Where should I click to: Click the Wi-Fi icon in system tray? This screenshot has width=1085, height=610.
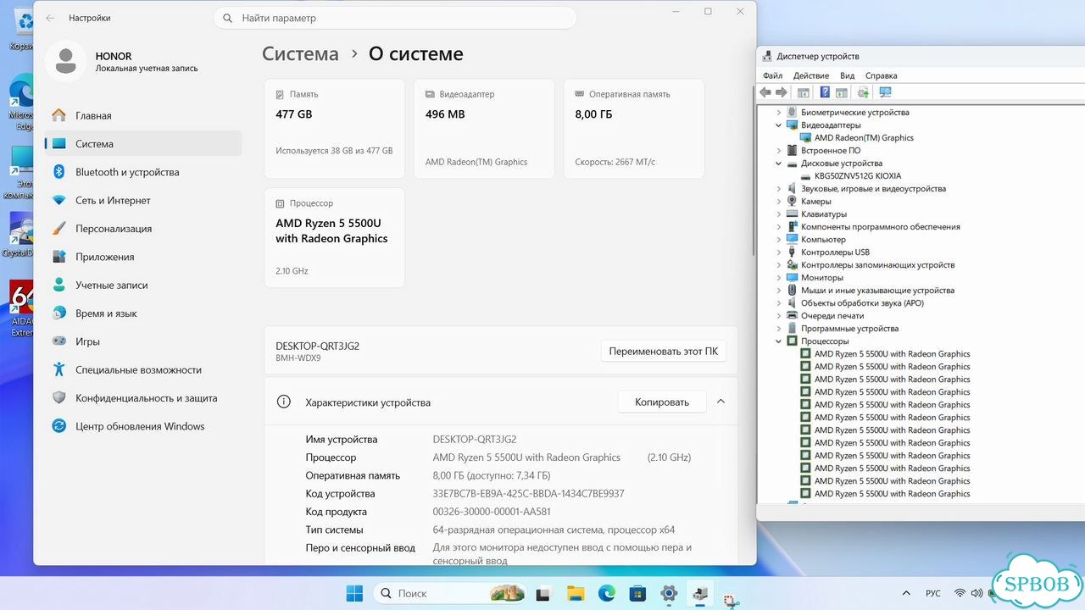[x=960, y=593]
